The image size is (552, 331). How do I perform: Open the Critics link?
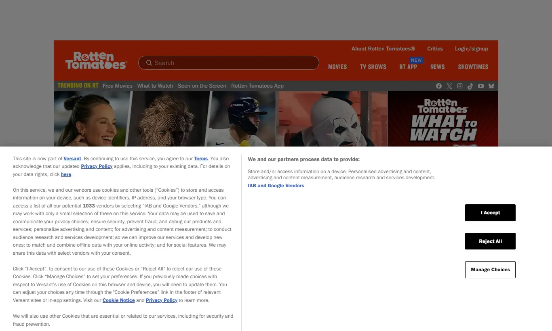(x=435, y=48)
